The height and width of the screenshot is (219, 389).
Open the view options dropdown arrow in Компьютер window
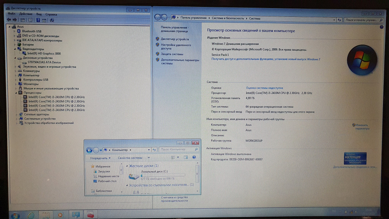point(178,157)
